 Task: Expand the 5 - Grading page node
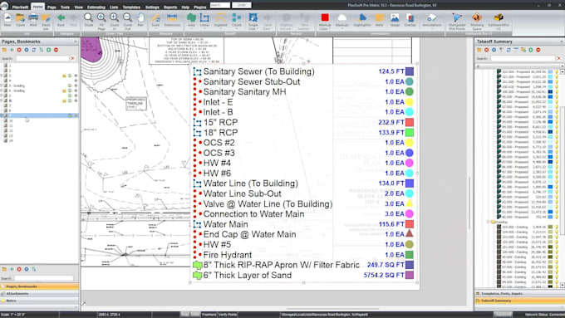(2, 86)
